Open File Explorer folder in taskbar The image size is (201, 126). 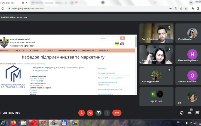point(23,123)
